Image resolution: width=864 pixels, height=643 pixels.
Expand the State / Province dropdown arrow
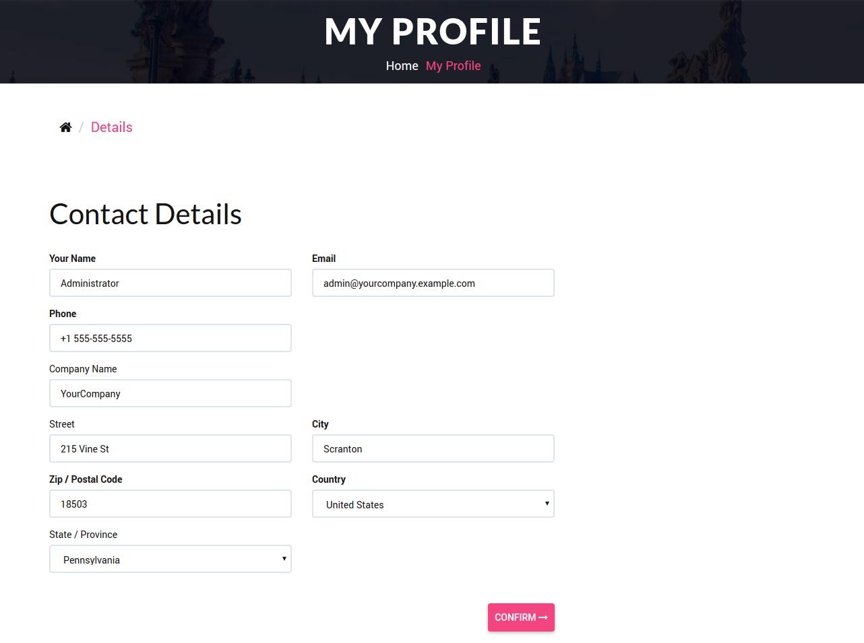click(x=284, y=559)
